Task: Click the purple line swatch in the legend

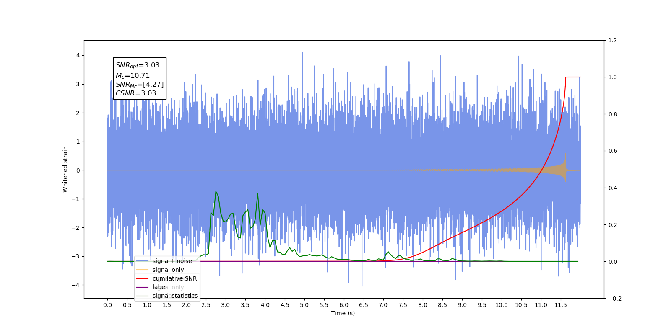Action: pos(143,287)
